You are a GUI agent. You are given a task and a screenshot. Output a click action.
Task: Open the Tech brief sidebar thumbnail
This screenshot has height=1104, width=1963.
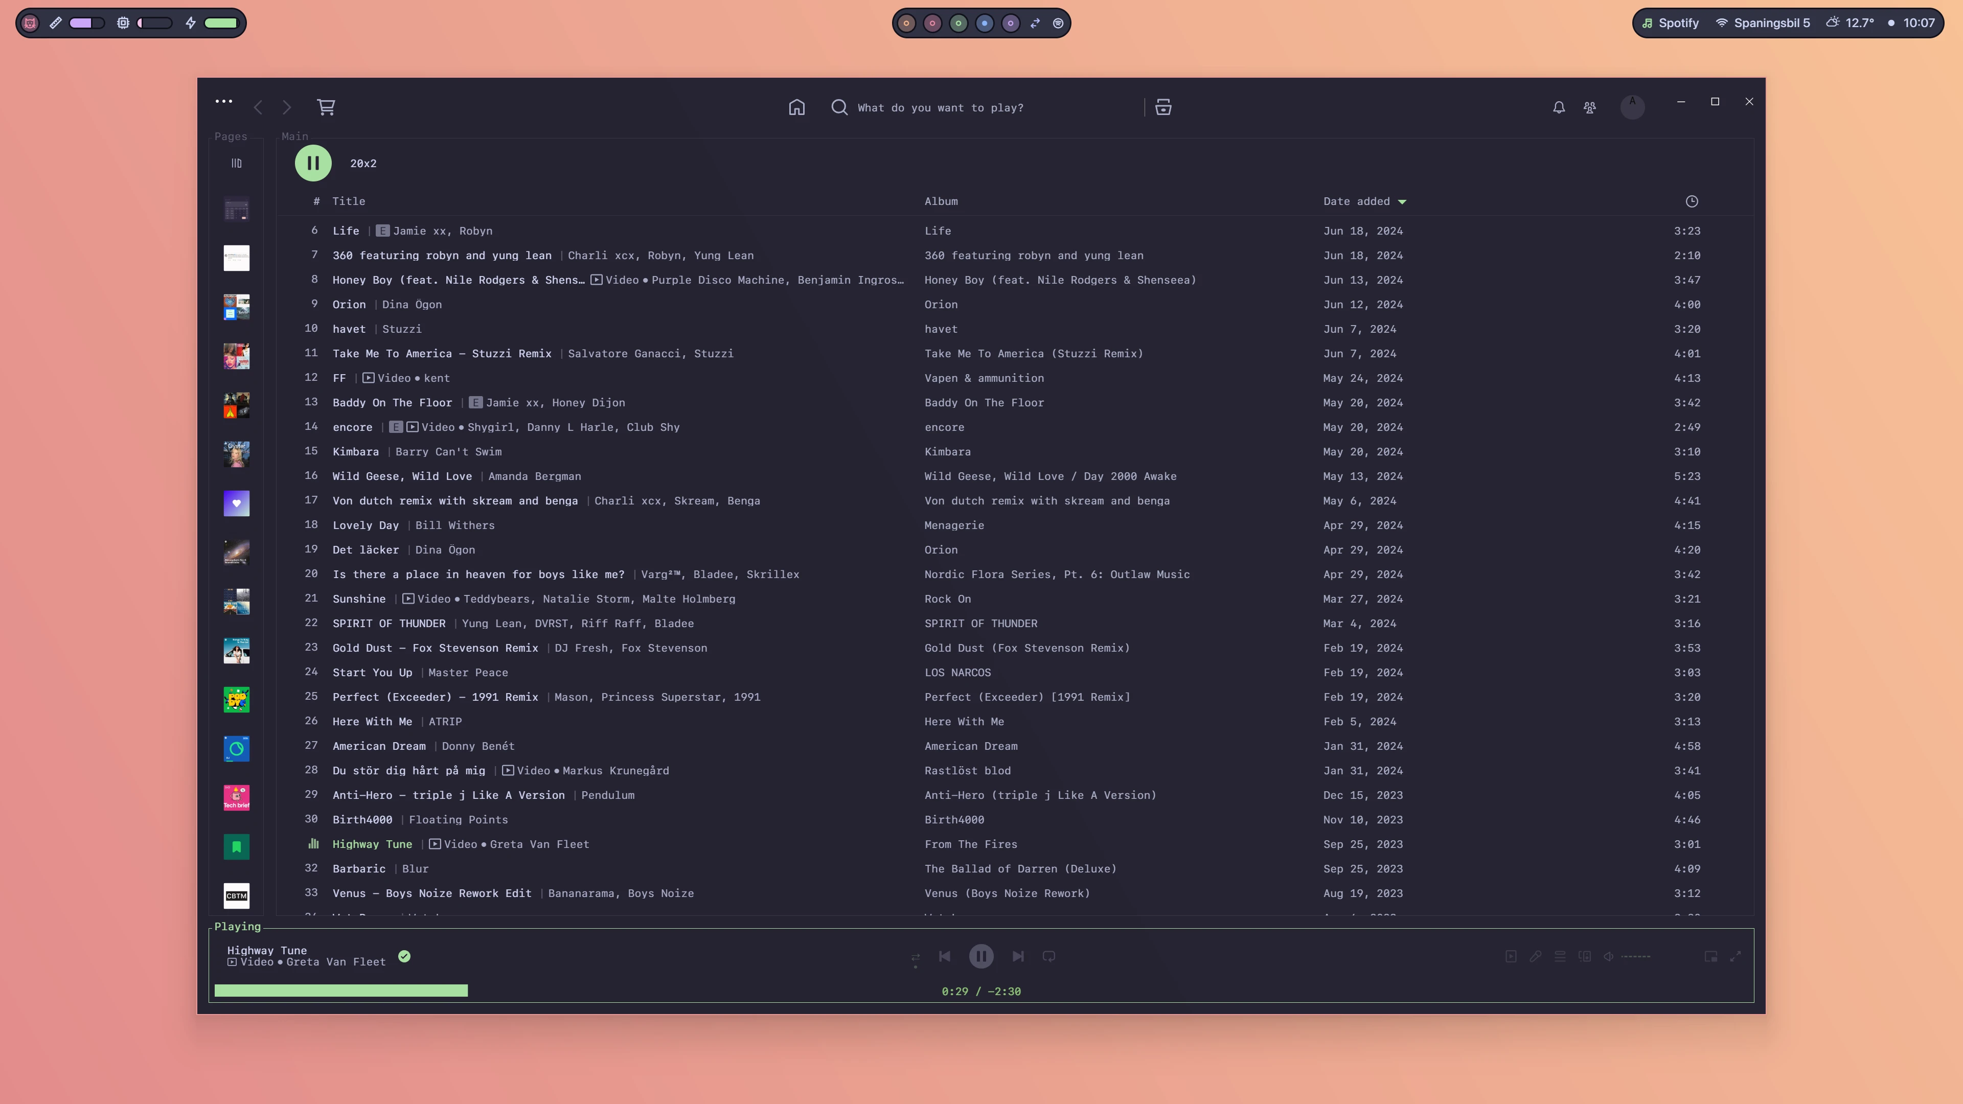pyautogui.click(x=236, y=798)
